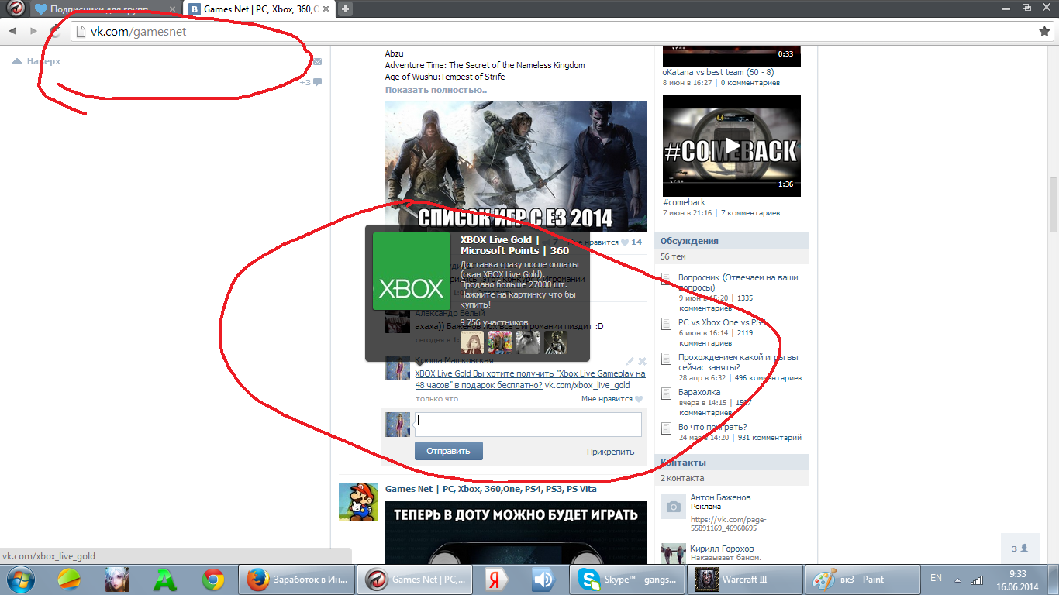Image resolution: width=1059 pixels, height=595 pixels.
Task: Launch Chrome from the taskbar
Action: (x=213, y=579)
